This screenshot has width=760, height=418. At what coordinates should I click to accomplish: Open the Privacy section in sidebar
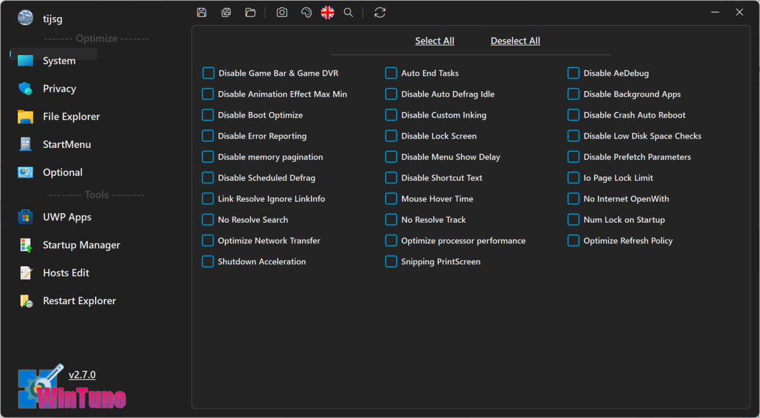click(x=59, y=89)
